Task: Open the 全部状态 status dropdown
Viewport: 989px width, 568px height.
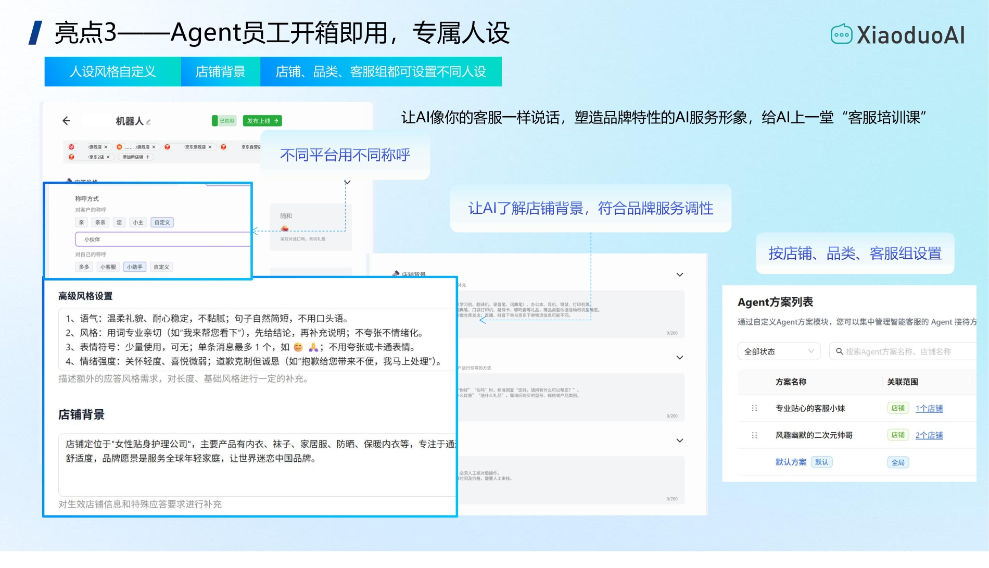Action: pos(778,351)
